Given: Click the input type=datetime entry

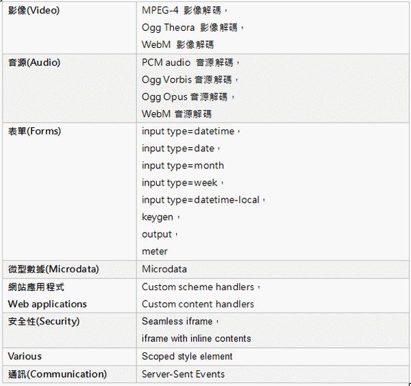Looking at the screenshot, I should point(188,131).
